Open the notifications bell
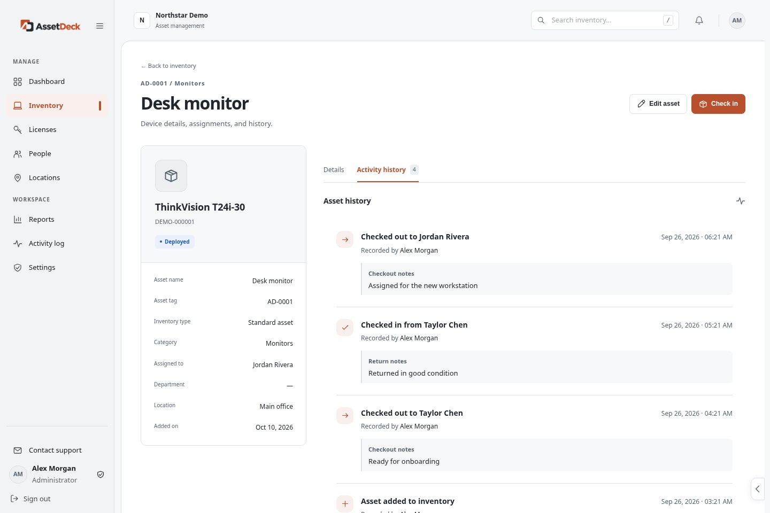Viewport: 770px width, 513px height. [x=699, y=20]
